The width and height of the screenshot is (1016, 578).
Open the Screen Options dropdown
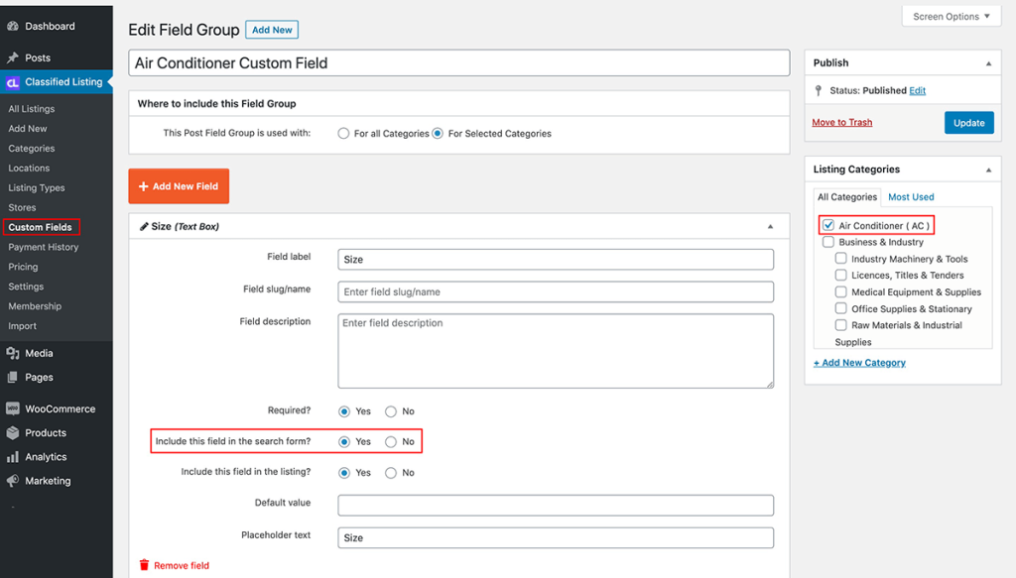952,16
